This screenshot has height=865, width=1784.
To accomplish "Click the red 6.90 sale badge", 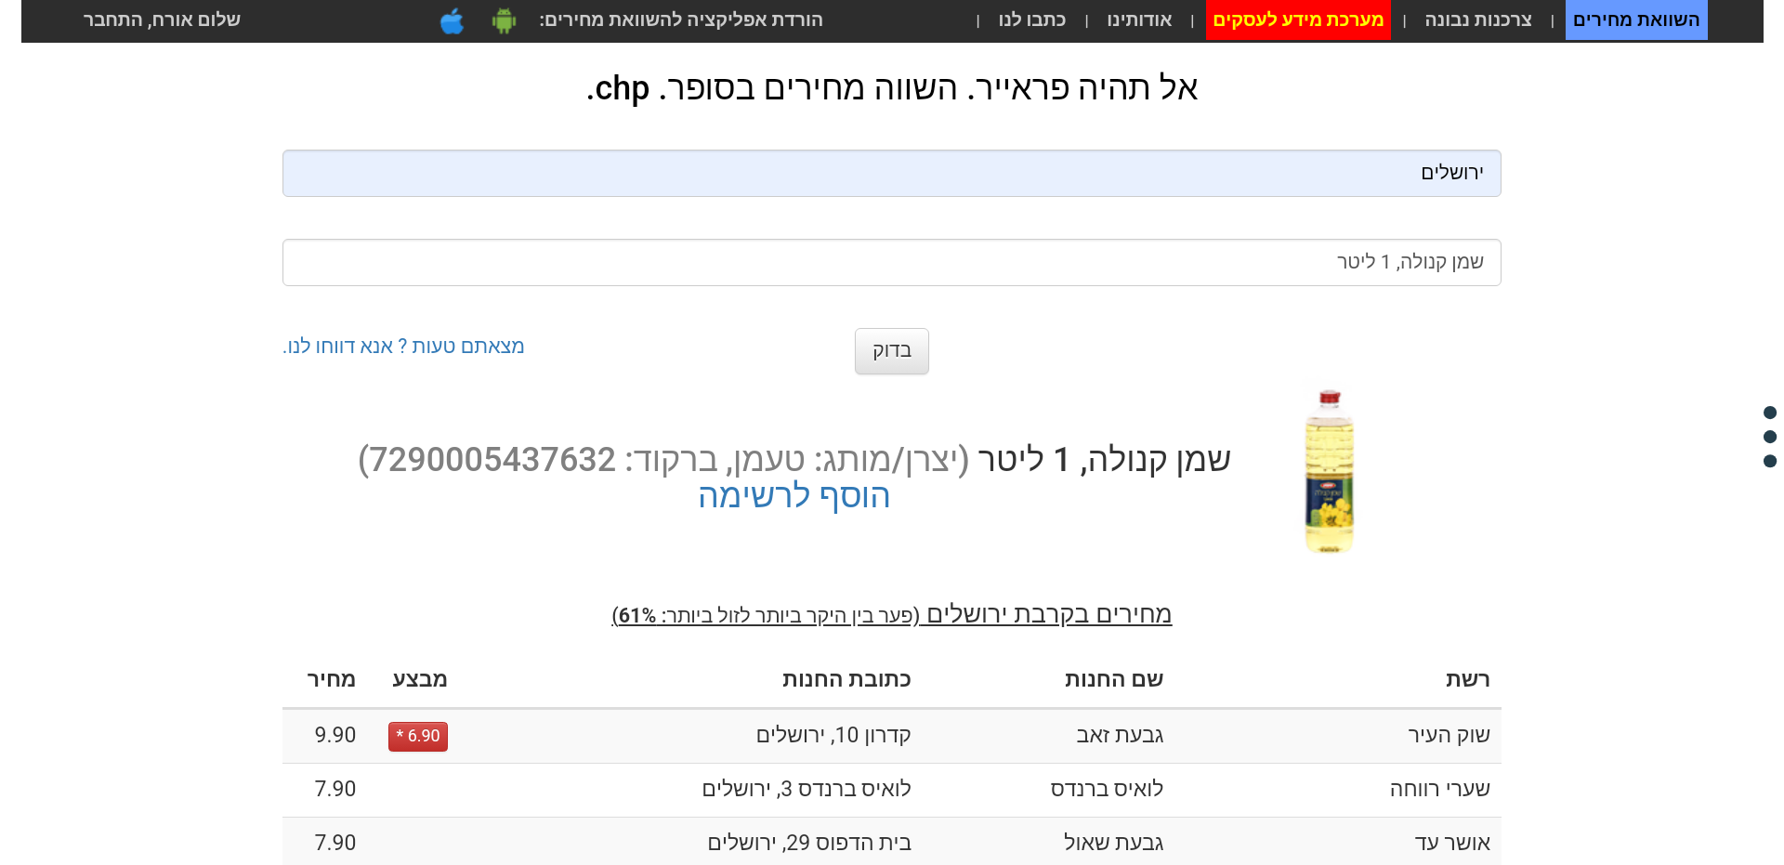I will 417,736.
